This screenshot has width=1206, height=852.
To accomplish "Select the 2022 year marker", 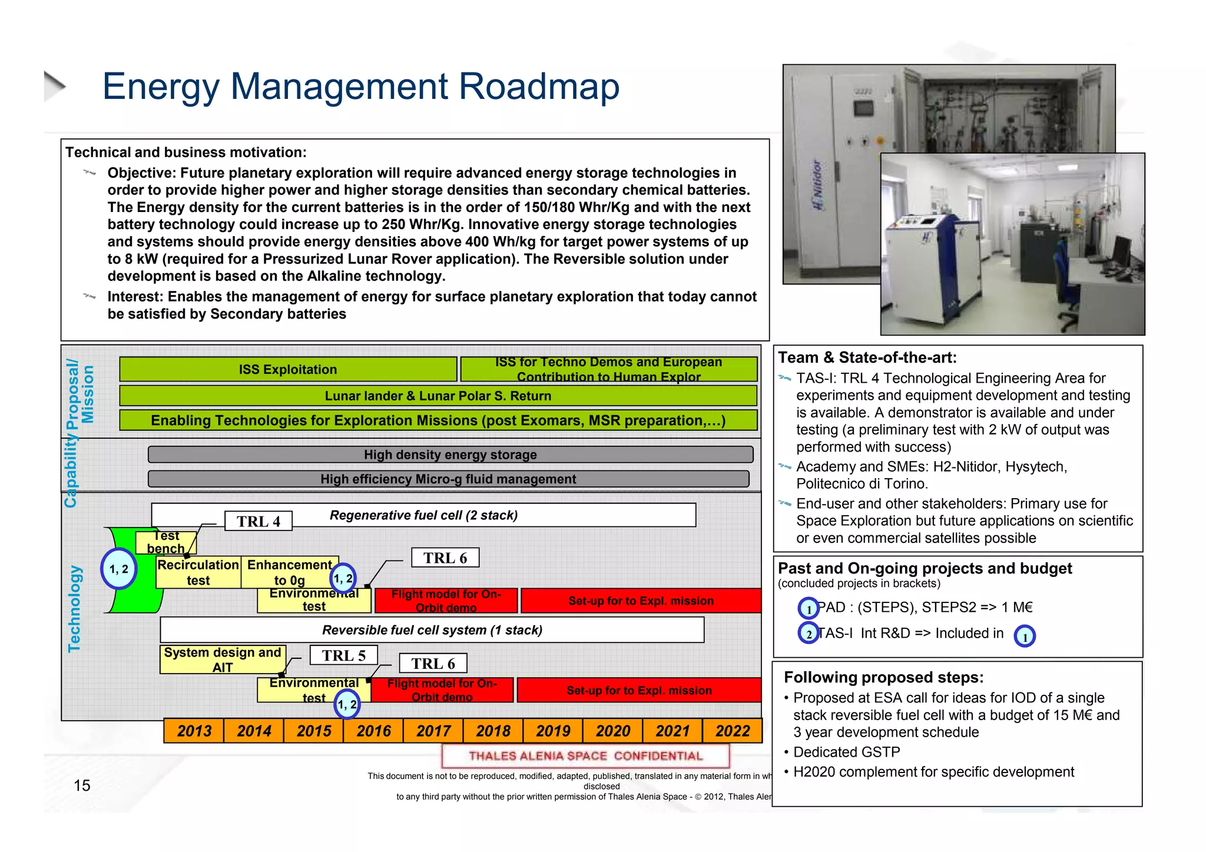I will (732, 731).
